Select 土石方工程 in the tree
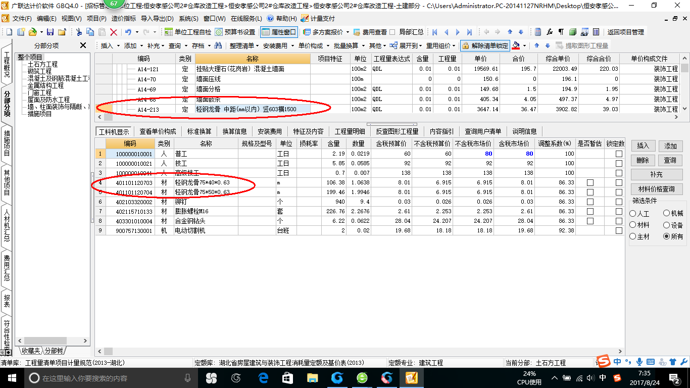690x388 pixels. click(42, 65)
